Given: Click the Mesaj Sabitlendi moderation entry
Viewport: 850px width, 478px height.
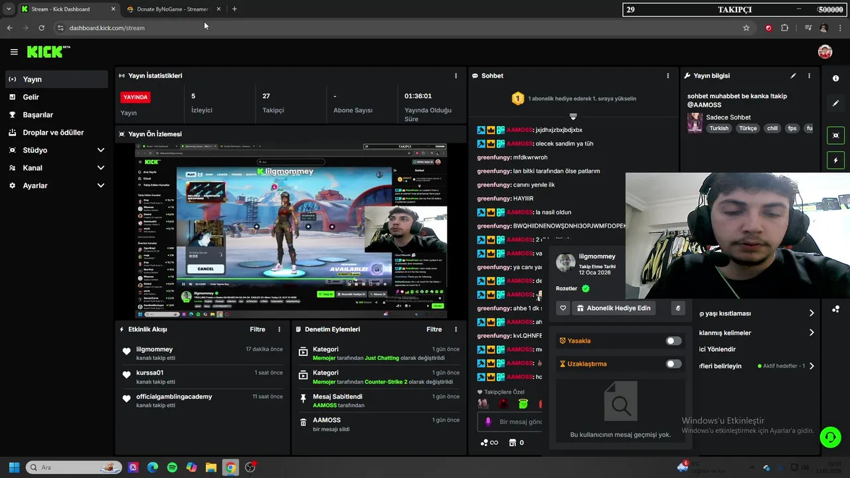Looking at the screenshot, I should point(379,401).
